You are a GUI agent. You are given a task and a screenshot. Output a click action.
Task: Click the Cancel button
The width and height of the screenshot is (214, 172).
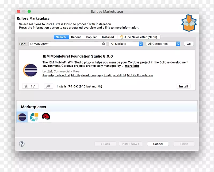tap(158, 144)
